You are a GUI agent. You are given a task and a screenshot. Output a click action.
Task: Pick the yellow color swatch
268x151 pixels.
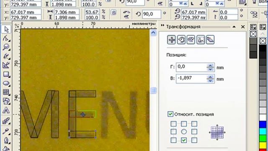pyautogui.click(x=263, y=146)
